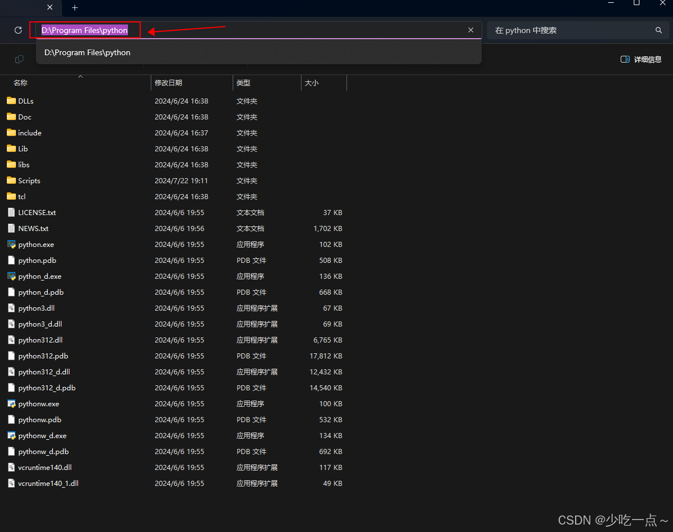Maximize the Explorer window
This screenshot has height=532, width=673.
tap(637, 3)
